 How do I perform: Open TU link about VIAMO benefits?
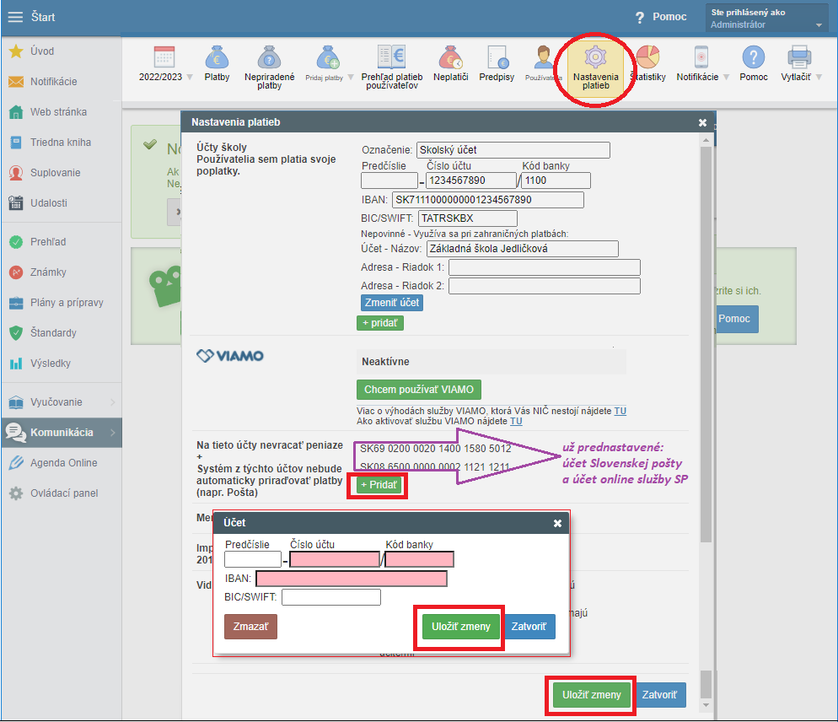click(620, 412)
